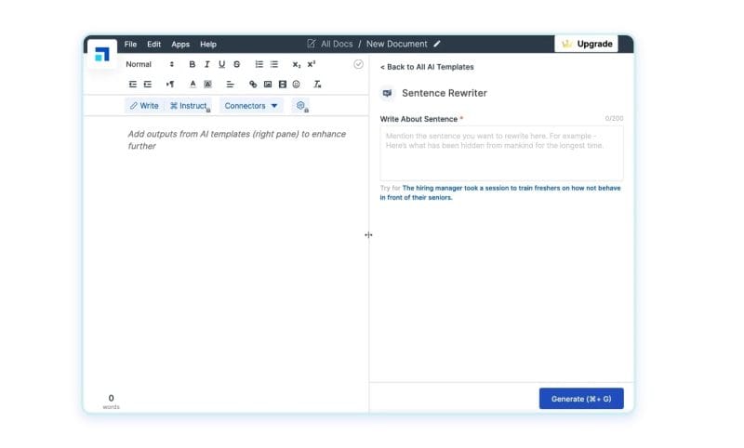Click the saved status checkmark circle

tap(359, 64)
